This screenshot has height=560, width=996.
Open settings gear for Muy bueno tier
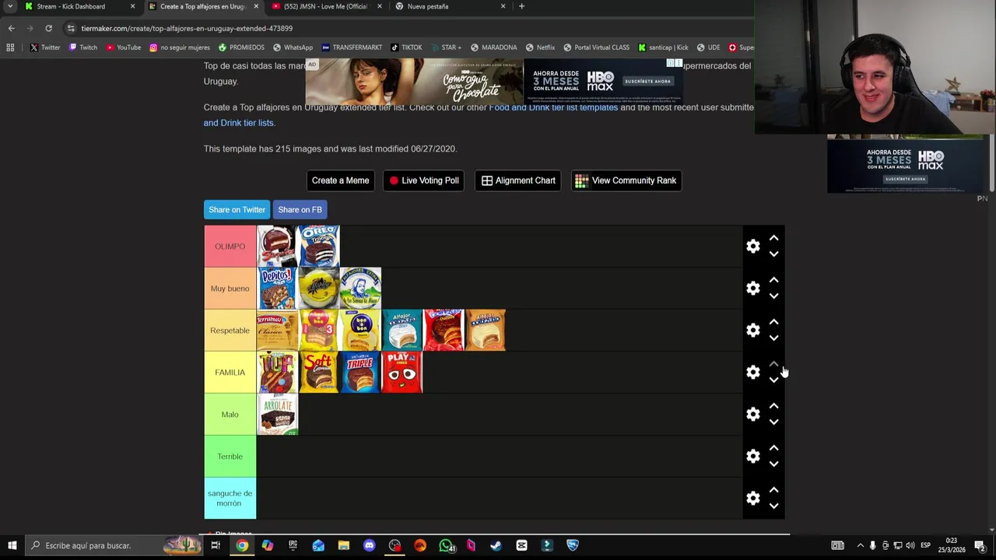point(752,289)
